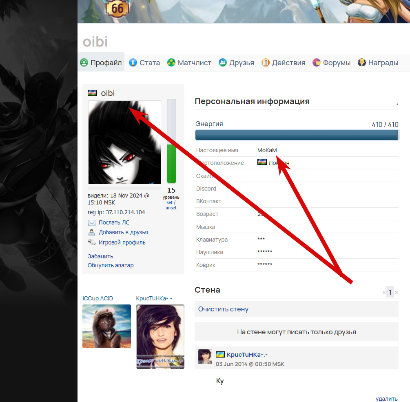Click удалить under the wall post
The image size is (410, 402).
click(x=386, y=399)
